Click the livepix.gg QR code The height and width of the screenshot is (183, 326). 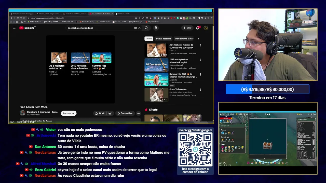click(x=195, y=150)
